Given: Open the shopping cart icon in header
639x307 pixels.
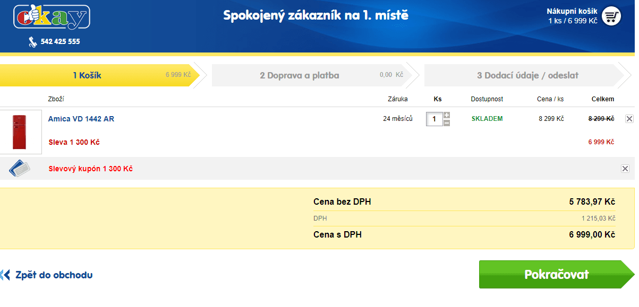Looking at the screenshot, I should (611, 16).
